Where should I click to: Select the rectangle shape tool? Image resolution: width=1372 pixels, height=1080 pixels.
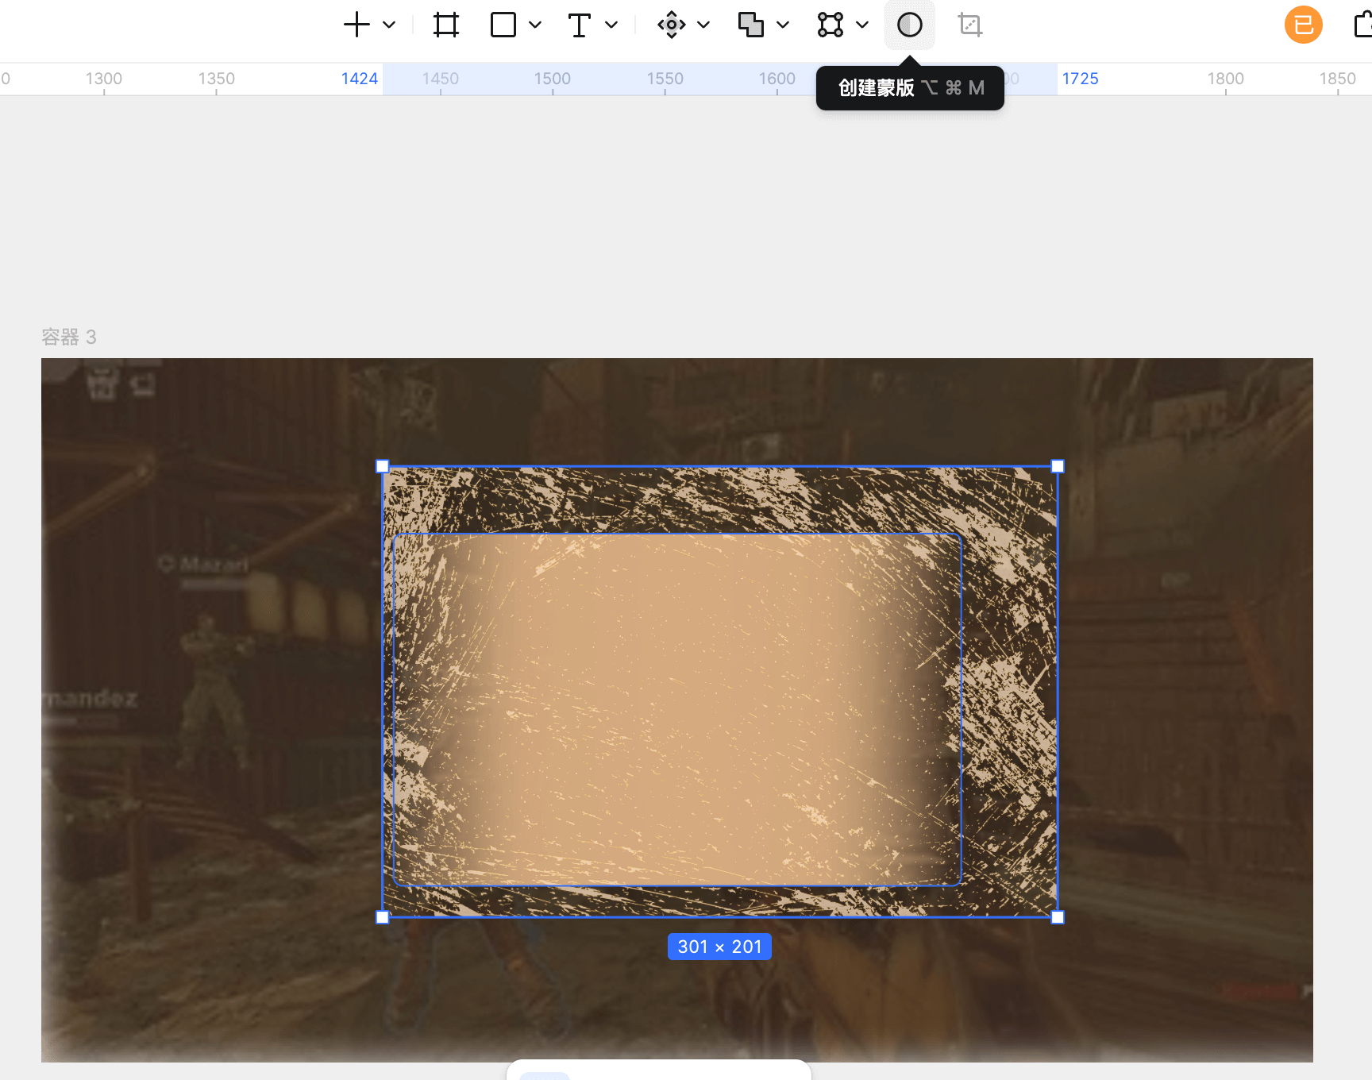click(503, 25)
